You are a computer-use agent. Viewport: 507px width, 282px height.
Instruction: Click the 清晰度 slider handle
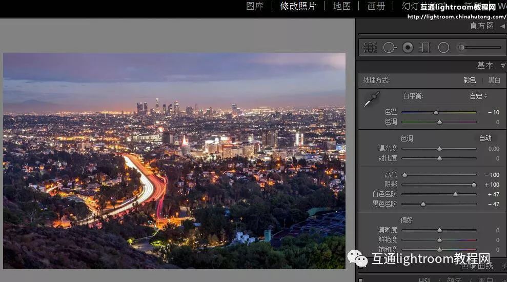tap(439, 230)
